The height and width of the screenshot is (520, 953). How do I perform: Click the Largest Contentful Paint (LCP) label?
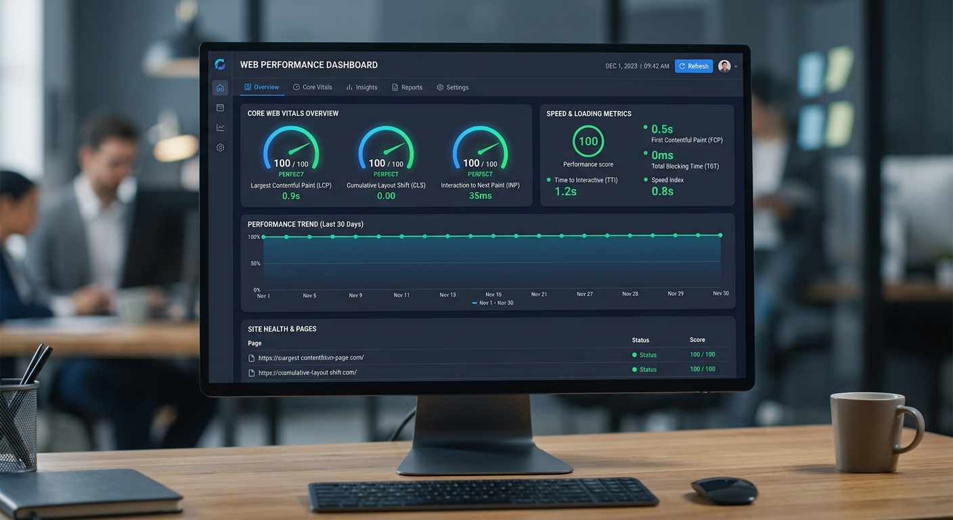click(x=291, y=185)
